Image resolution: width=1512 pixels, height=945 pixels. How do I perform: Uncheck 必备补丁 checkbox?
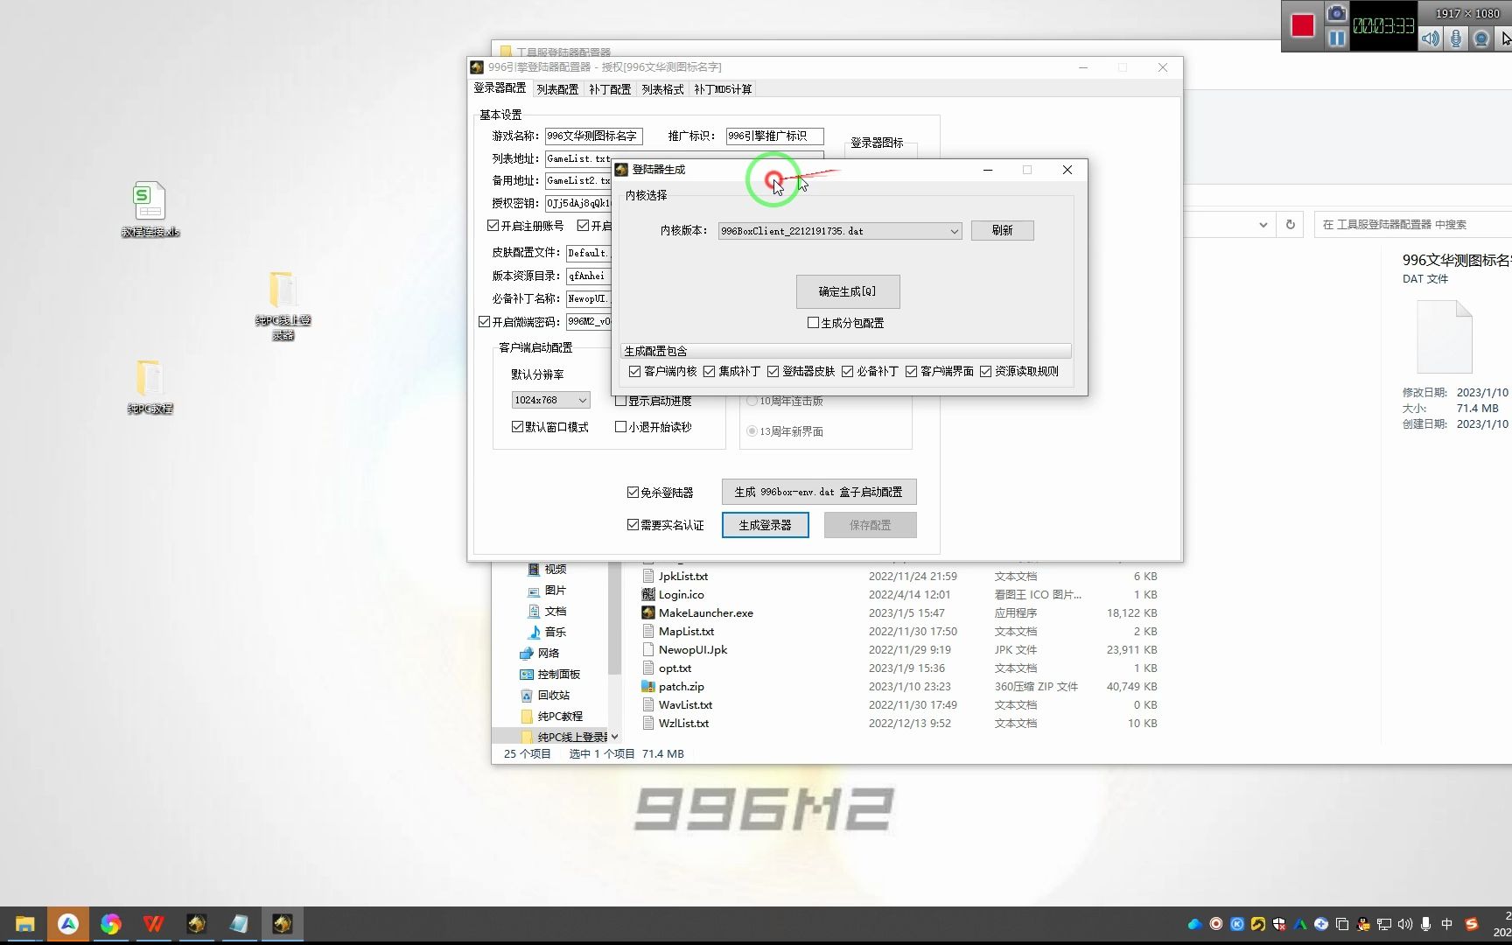(x=847, y=372)
